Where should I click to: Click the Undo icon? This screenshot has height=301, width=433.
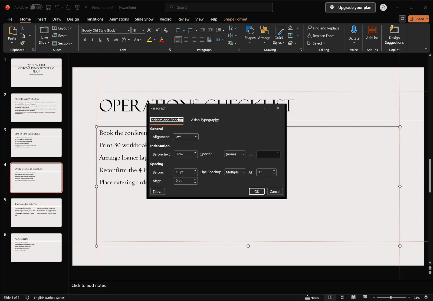57,8
